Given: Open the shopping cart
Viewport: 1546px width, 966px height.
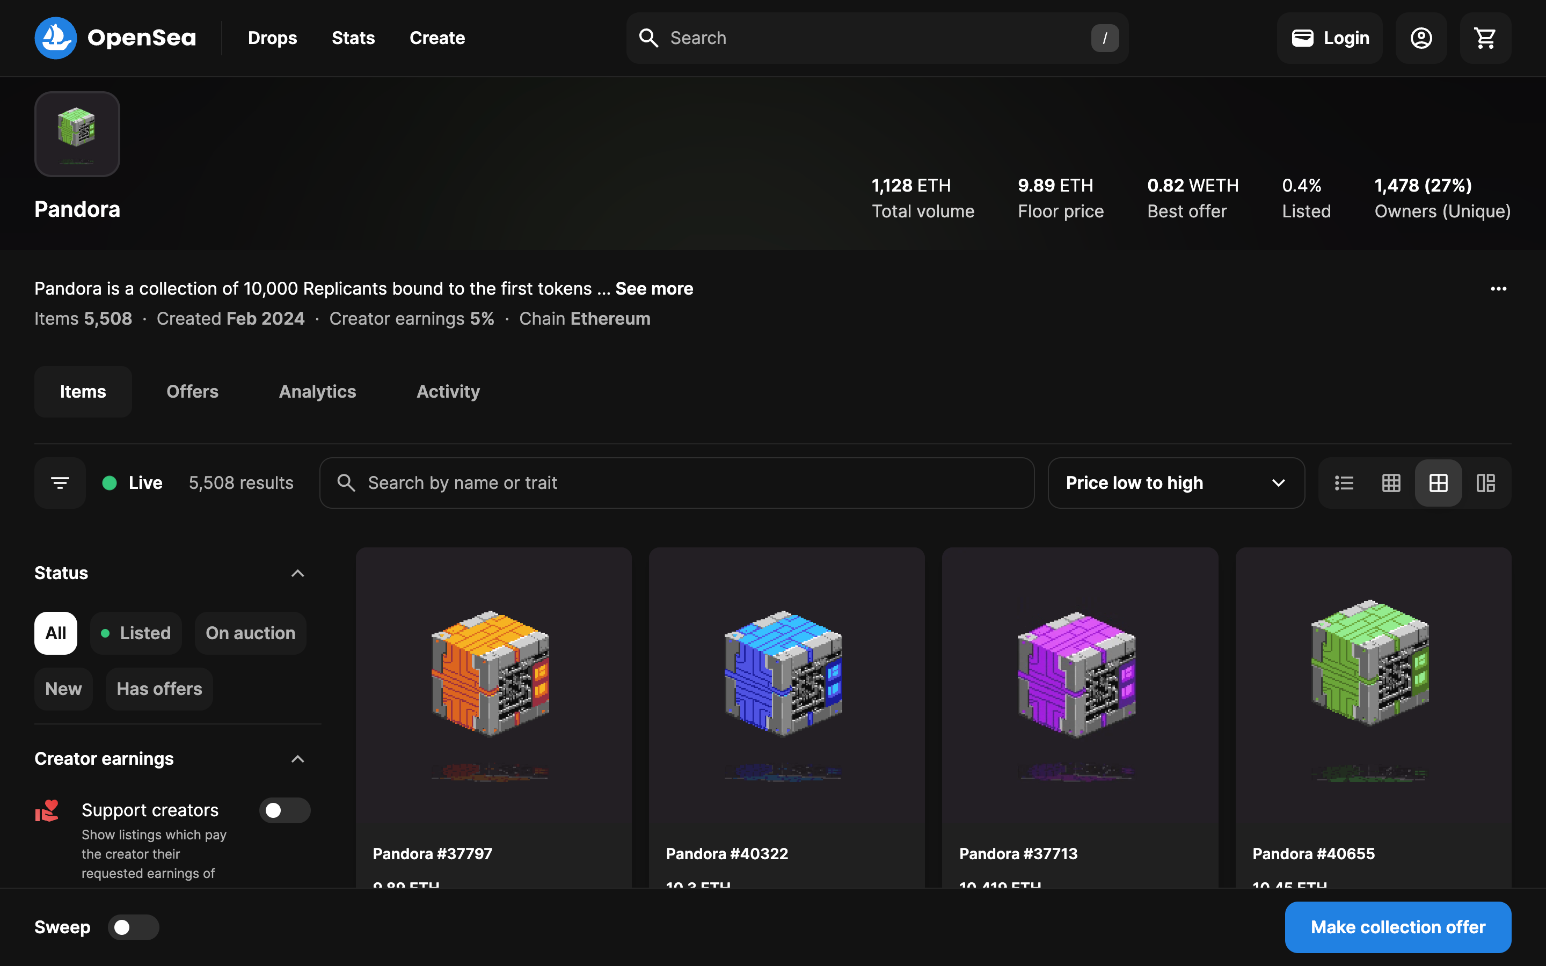Looking at the screenshot, I should [1485, 38].
